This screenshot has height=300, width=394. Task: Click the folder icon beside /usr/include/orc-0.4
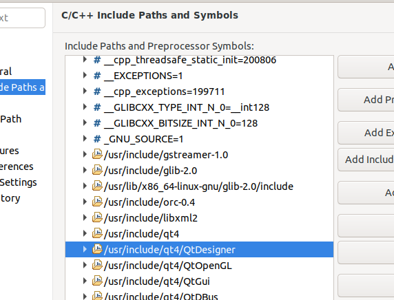point(97,202)
